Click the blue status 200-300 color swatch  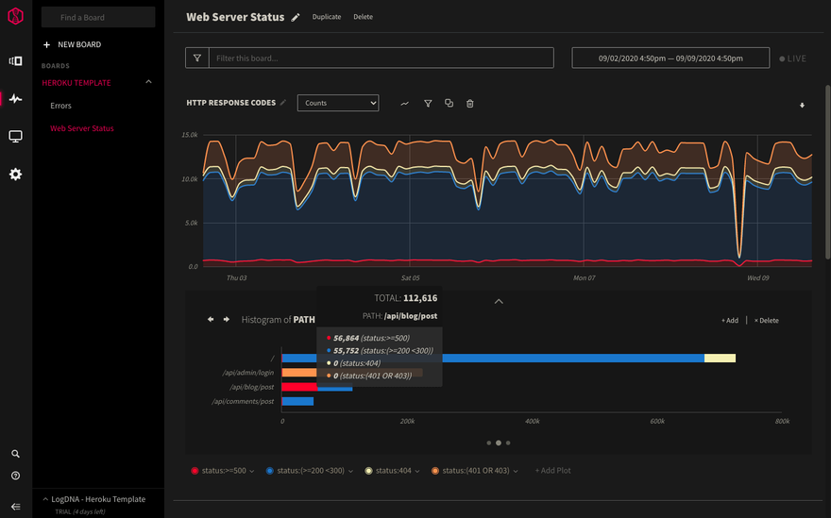pyautogui.click(x=270, y=470)
